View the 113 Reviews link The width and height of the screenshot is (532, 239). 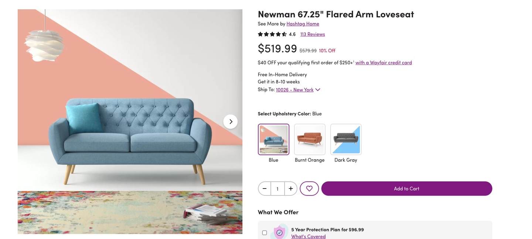(x=313, y=34)
